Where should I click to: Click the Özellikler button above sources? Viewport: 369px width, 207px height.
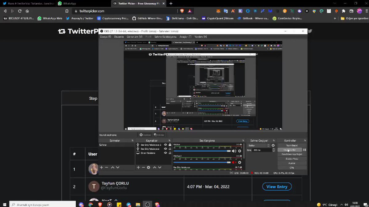(x=145, y=135)
